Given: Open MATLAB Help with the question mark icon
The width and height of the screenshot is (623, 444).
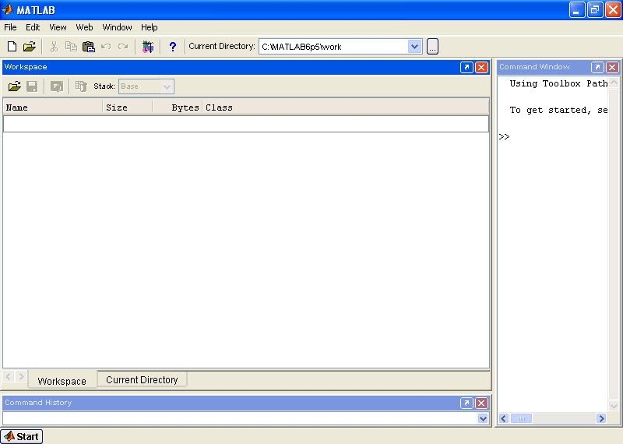Looking at the screenshot, I should tap(172, 47).
